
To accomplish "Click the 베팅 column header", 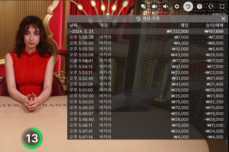I will click(185, 25).
